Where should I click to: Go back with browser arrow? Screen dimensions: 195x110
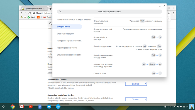21,13
